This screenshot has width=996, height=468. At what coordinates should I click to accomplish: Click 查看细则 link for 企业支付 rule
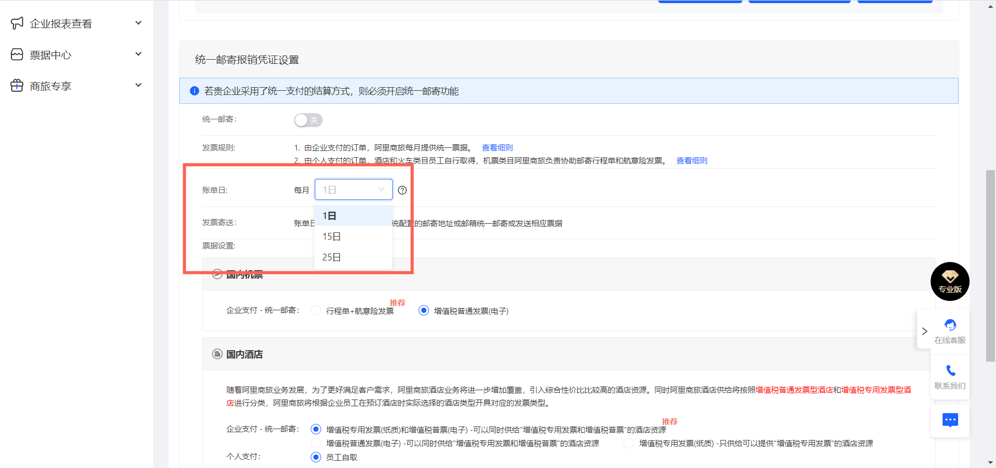[x=497, y=147]
